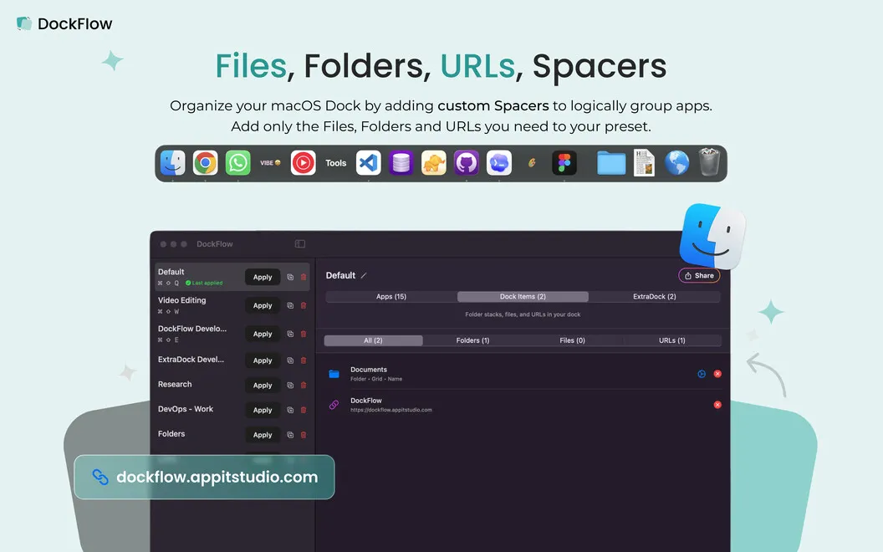Image resolution: width=883 pixels, height=552 pixels.
Task: Apply the Video Editing preset
Action: (263, 305)
